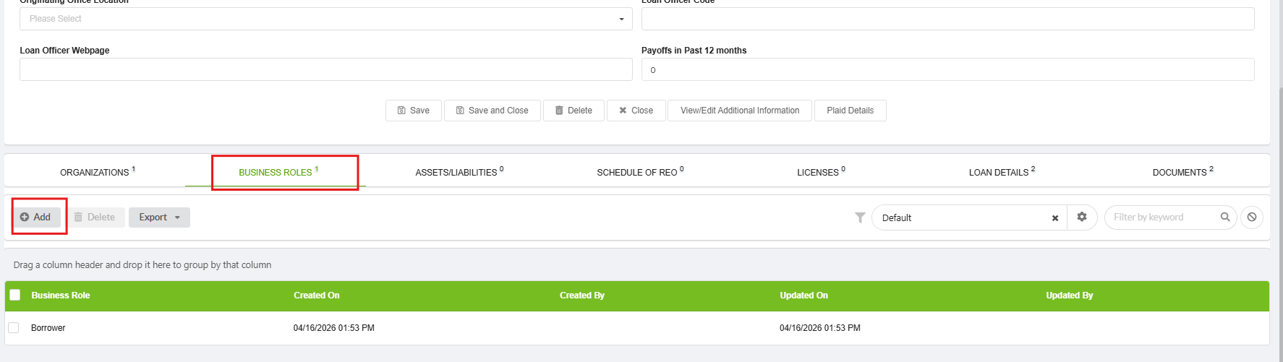The width and height of the screenshot is (1283, 362).
Task: Expand the Export dropdown
Action: pyautogui.click(x=159, y=217)
